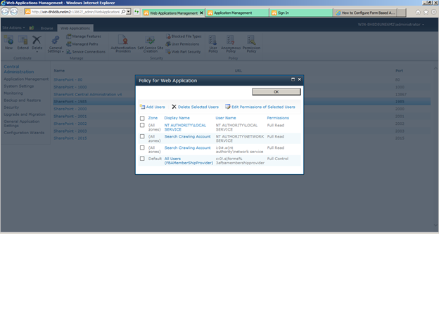Click Managed Paths ribbon item

click(82, 44)
